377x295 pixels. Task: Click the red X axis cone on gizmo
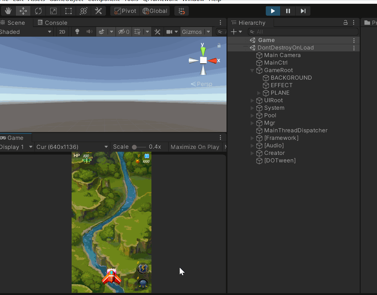tap(213, 61)
